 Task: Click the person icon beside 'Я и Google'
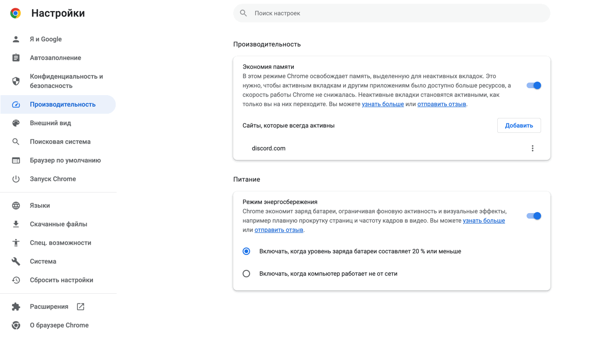(16, 39)
